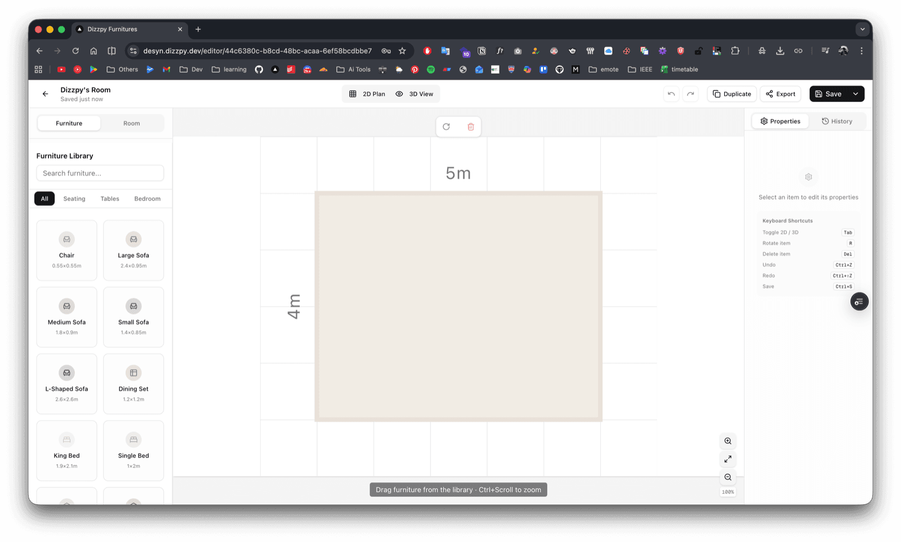Filter furniture by Tables
The image size is (901, 542).
(x=110, y=199)
